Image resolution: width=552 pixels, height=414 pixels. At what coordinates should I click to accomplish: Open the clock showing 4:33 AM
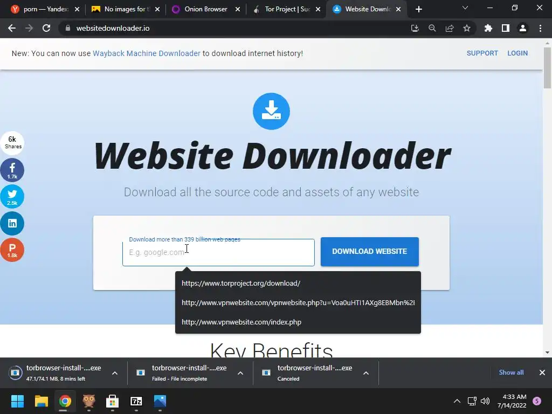[512, 401]
